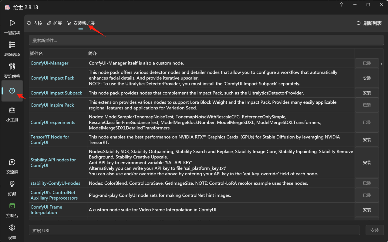Viewport: 388px width, 242px height.
Task: Open 疑难解答 troubleshooting page
Action: pos(12,71)
